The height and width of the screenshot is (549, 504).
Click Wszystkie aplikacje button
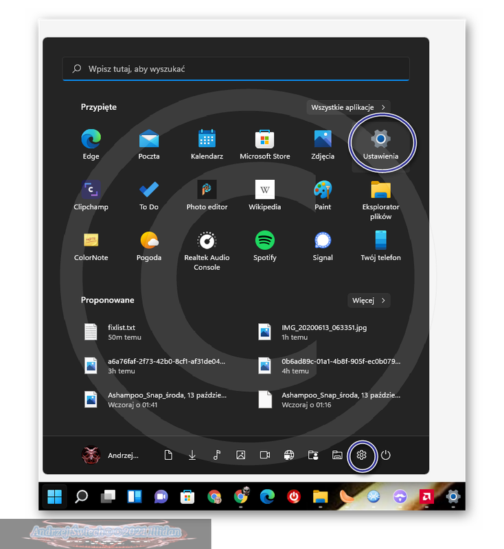[x=348, y=107]
